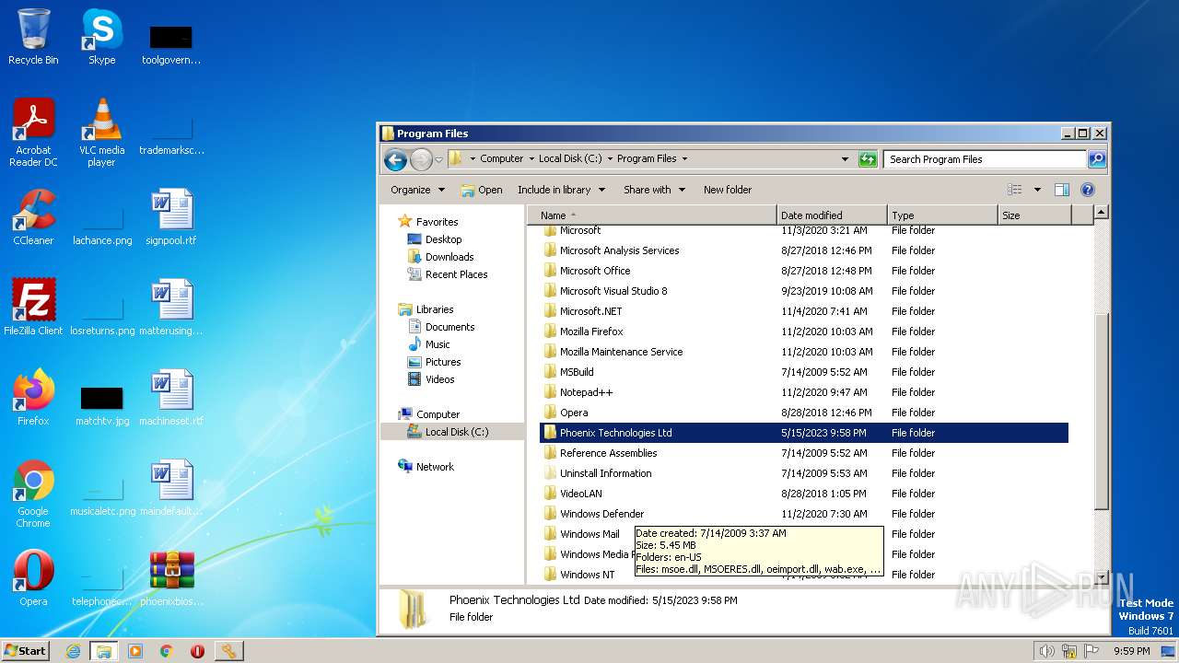Click the CCleaner desktop icon

[33, 217]
